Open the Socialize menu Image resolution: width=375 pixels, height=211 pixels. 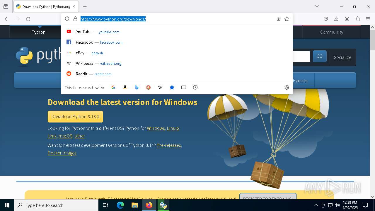coord(342,57)
